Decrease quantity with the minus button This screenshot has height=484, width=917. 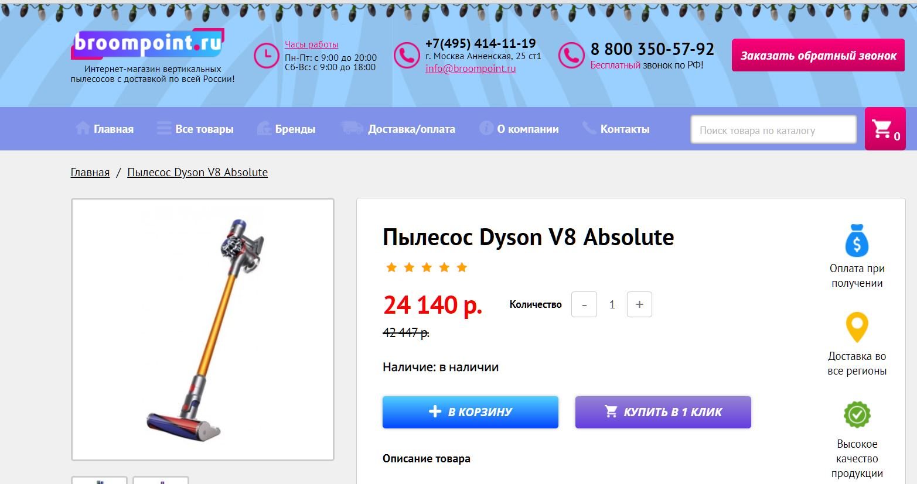pos(584,304)
